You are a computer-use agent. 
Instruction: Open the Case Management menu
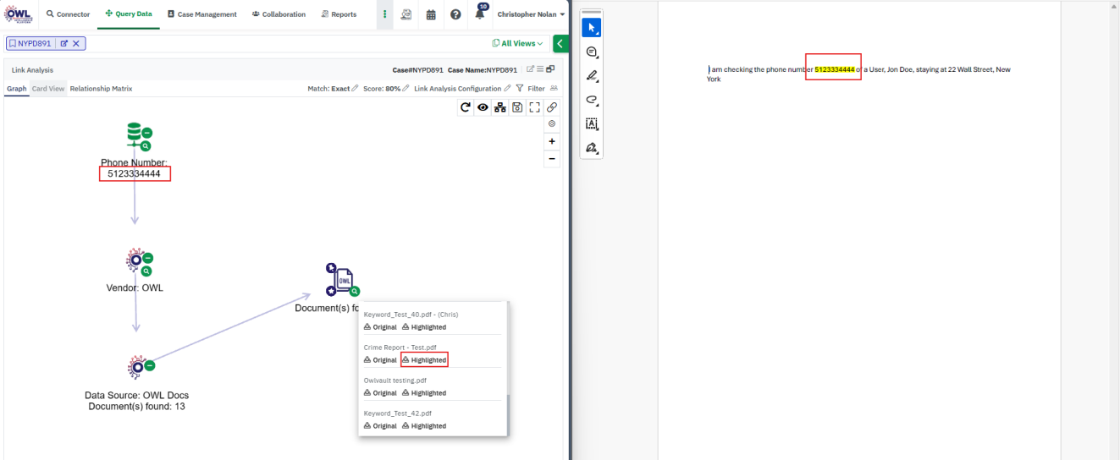coord(201,14)
